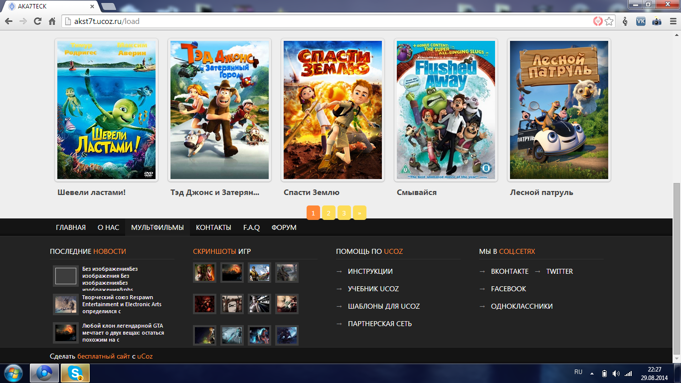Open the ФОРУМ menu item

click(284, 227)
